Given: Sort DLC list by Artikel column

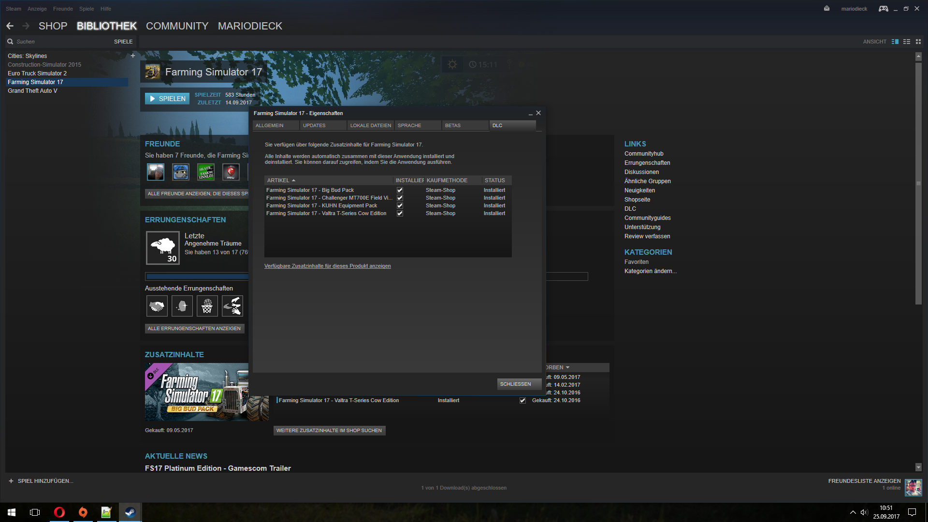Looking at the screenshot, I should tap(329, 180).
